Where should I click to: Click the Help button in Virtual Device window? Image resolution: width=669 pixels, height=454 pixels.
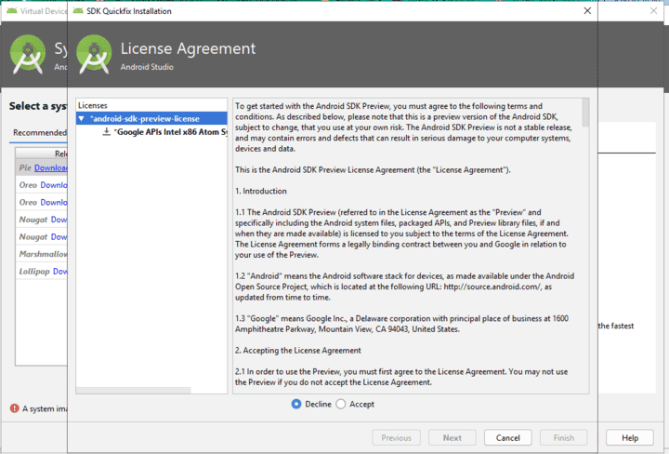[630, 438]
